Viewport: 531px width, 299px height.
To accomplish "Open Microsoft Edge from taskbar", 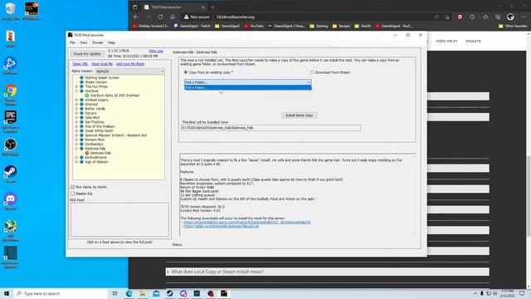I will tap(129, 293).
